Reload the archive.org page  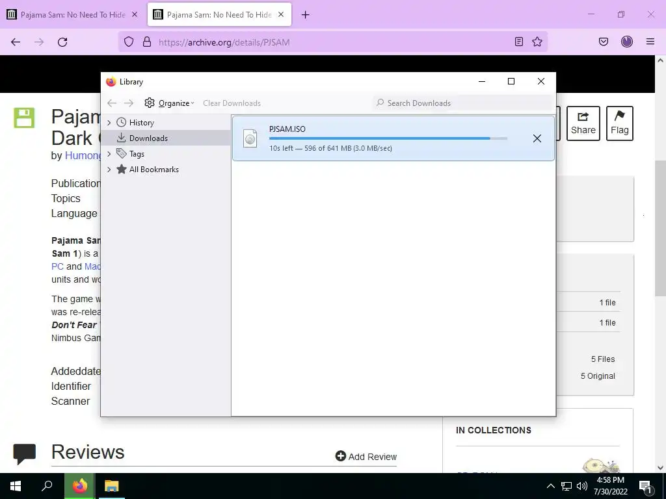click(x=62, y=42)
